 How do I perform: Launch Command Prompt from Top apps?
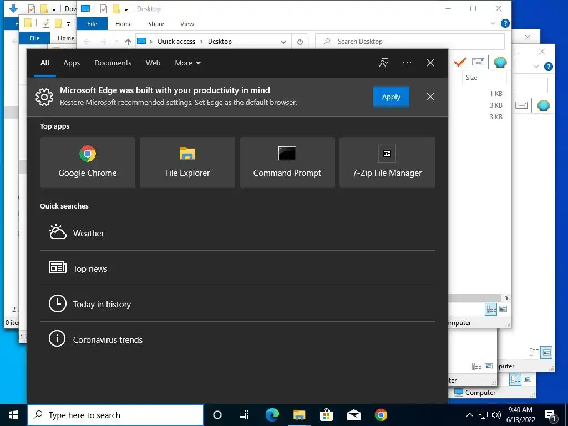pyautogui.click(x=287, y=163)
